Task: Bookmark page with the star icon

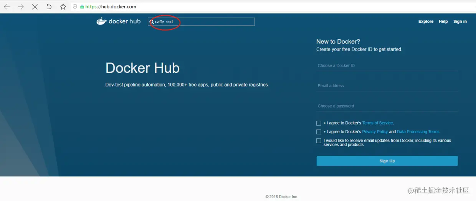Action: pos(63,7)
